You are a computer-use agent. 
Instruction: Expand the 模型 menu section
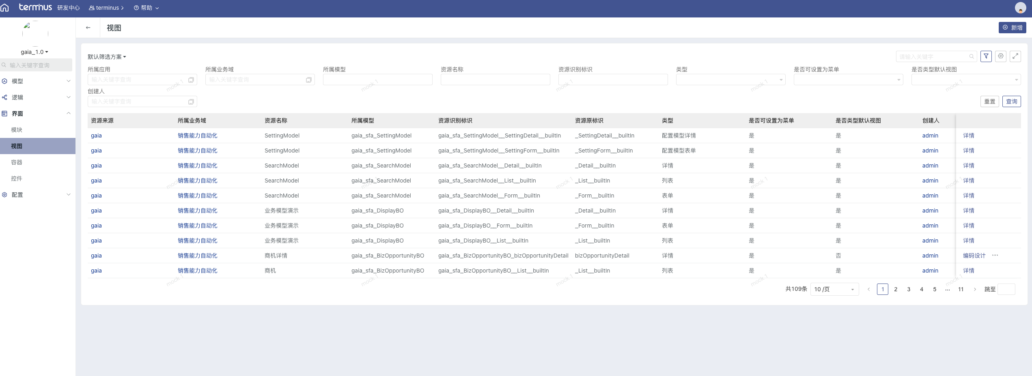click(38, 81)
